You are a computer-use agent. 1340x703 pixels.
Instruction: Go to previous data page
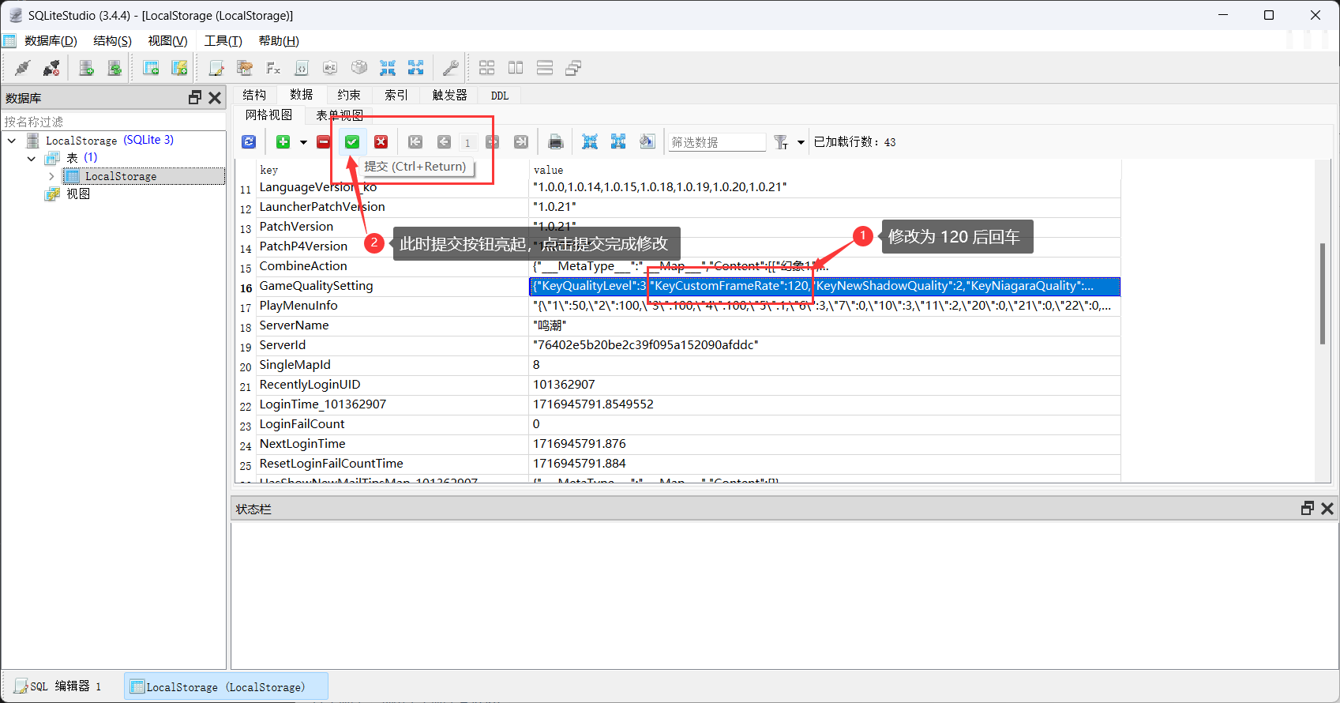click(444, 142)
